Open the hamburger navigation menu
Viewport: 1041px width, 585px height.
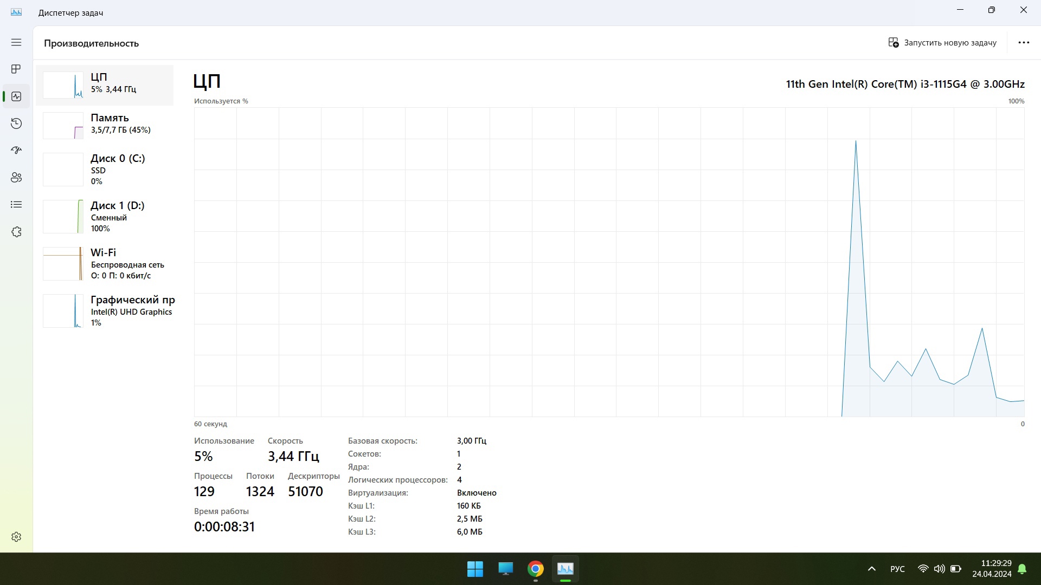(x=16, y=42)
